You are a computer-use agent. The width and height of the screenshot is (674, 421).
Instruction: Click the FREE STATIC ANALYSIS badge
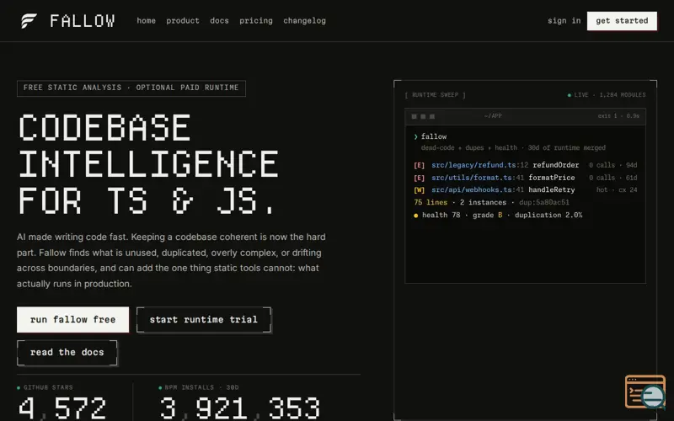(x=131, y=88)
